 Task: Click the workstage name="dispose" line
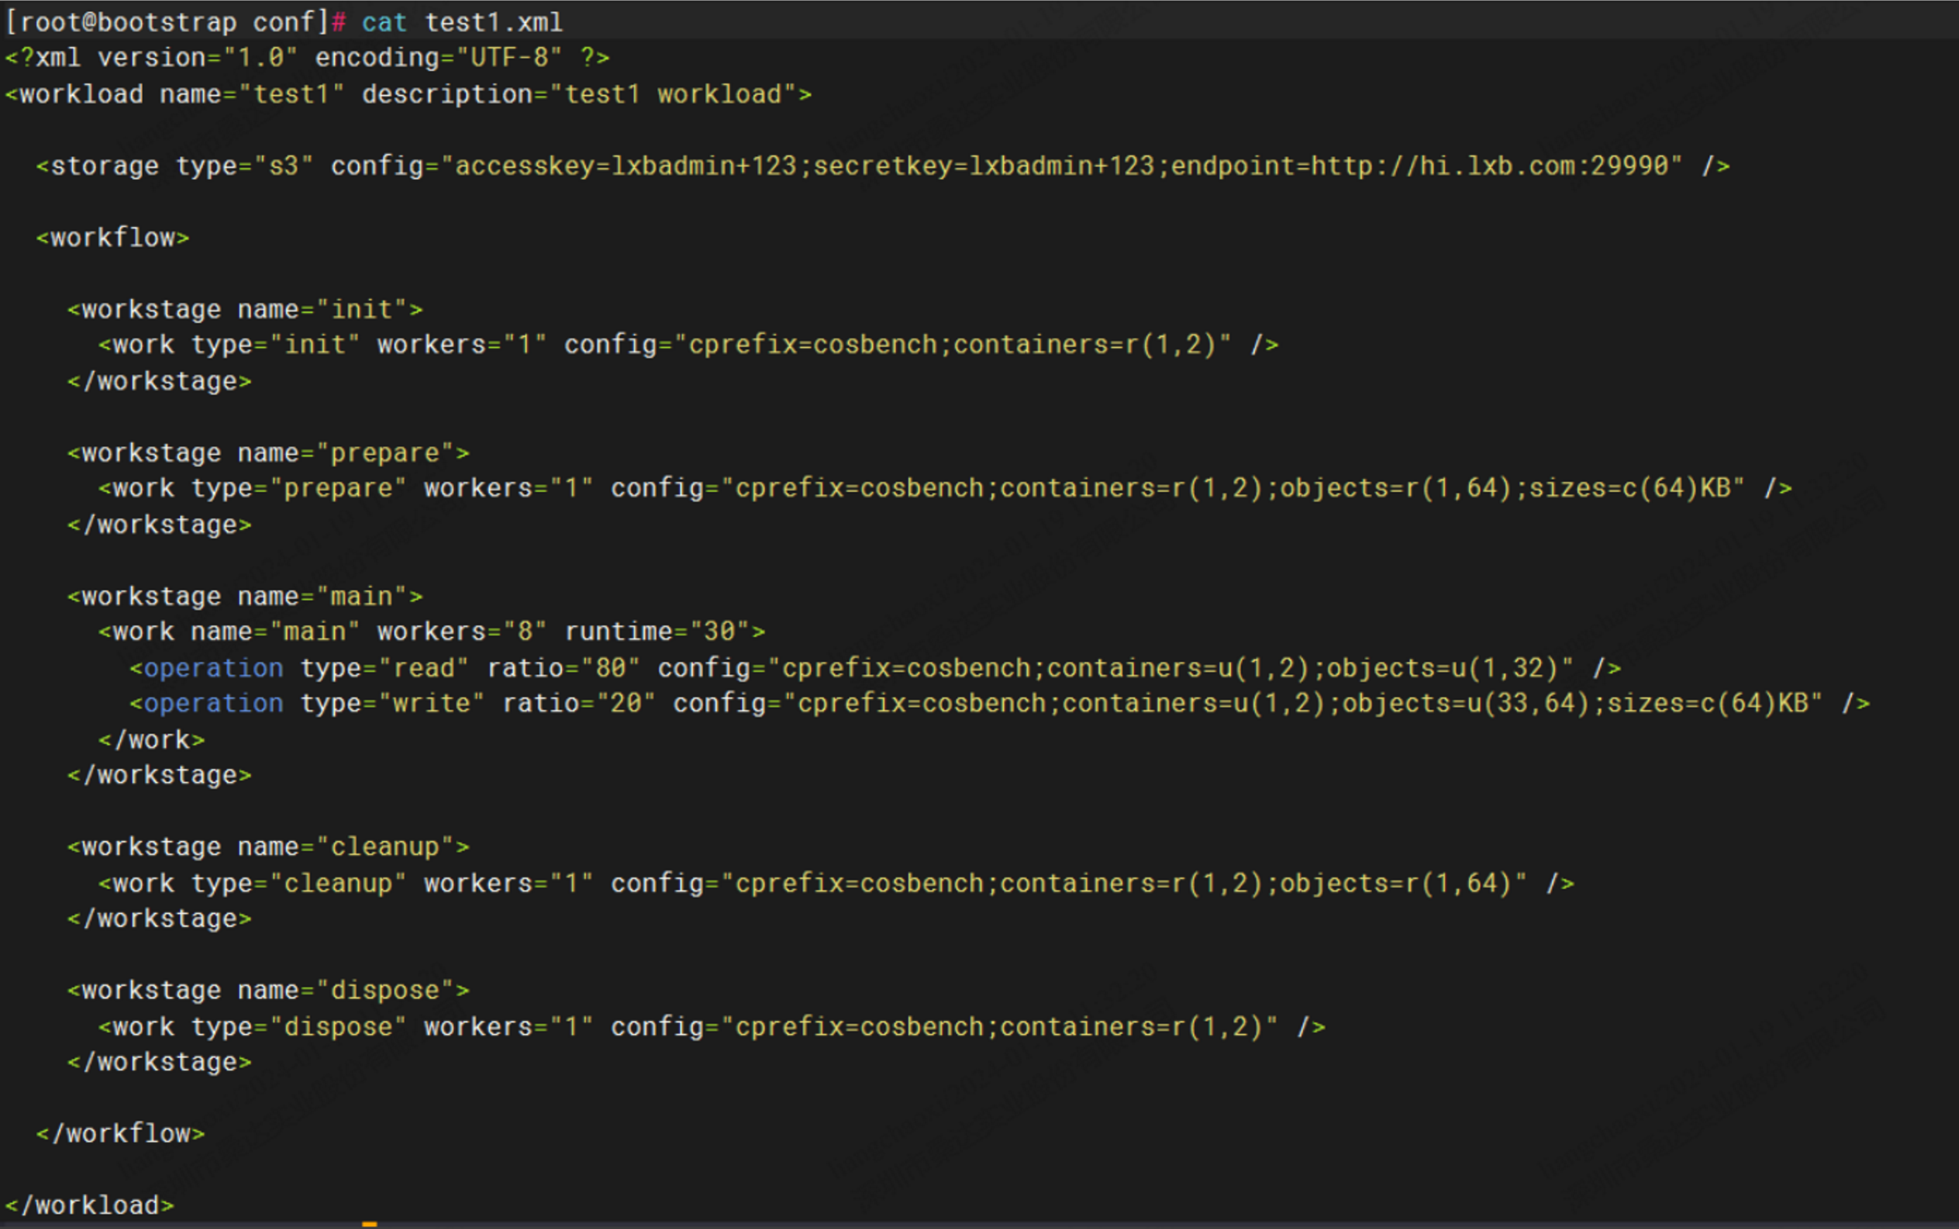click(x=269, y=990)
